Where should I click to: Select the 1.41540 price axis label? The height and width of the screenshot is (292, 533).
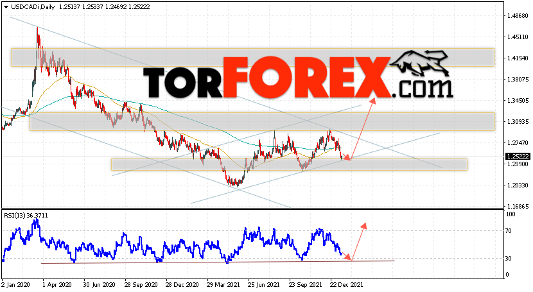[518, 58]
